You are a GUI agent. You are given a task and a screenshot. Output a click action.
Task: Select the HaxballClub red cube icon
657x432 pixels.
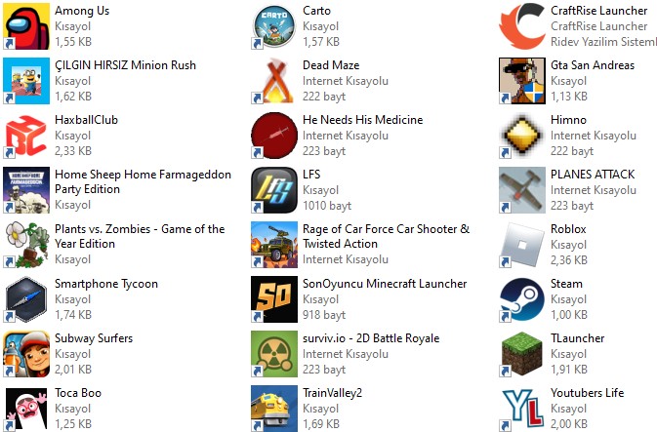(26, 136)
